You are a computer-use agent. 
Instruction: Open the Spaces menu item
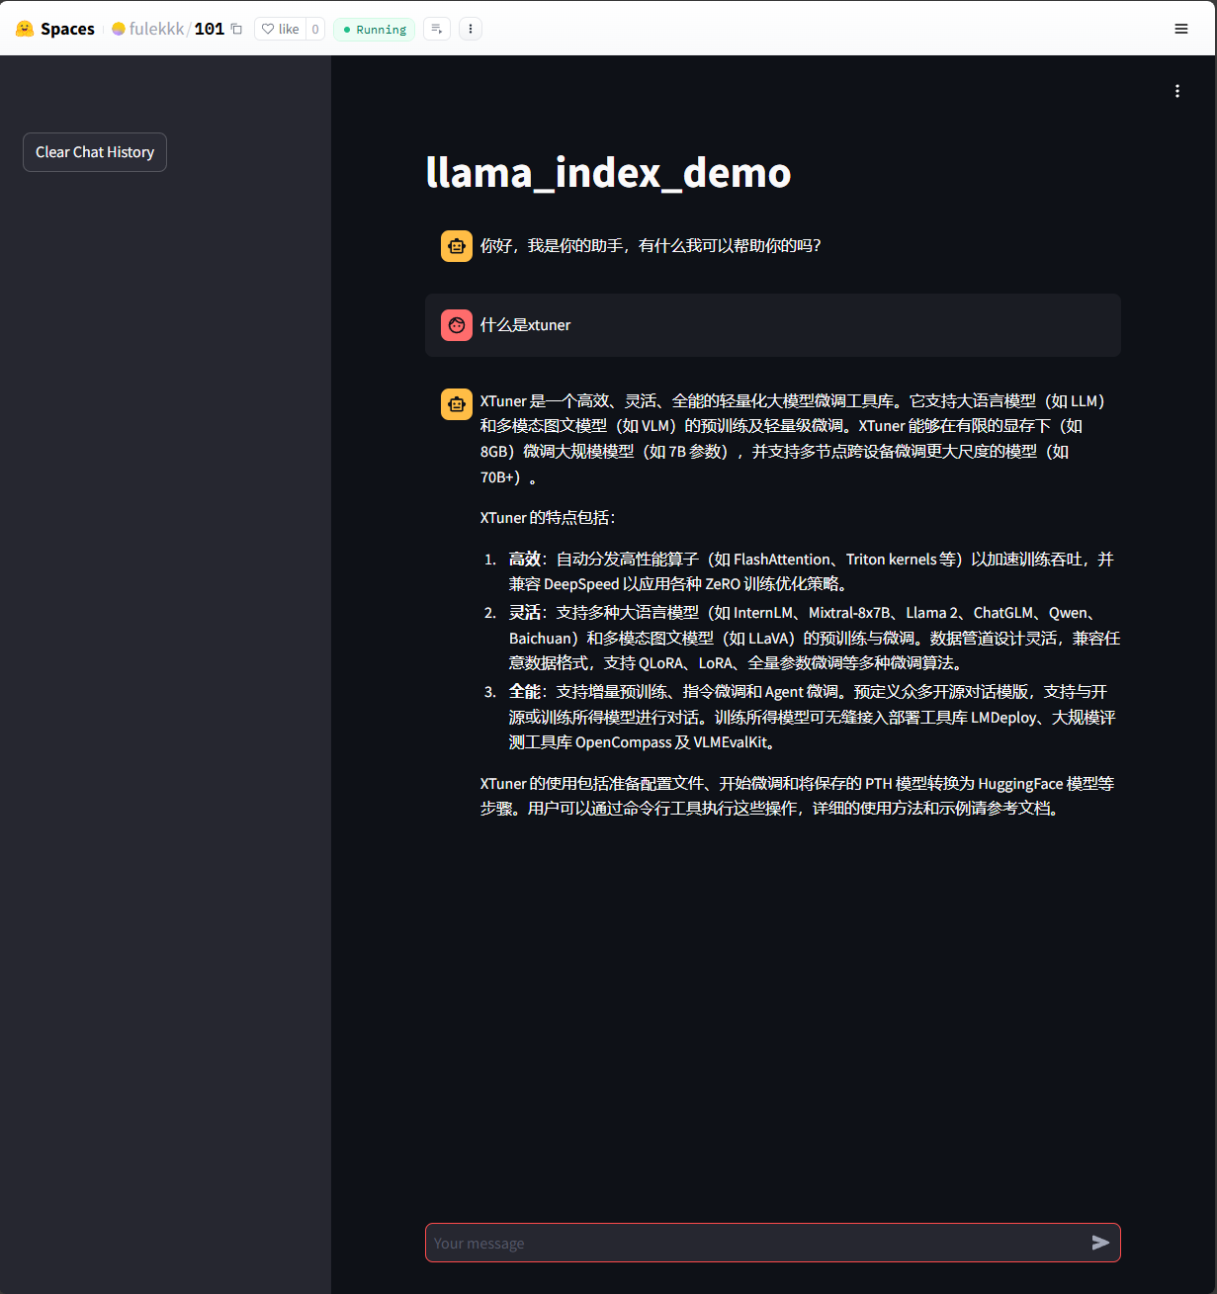coord(67,29)
